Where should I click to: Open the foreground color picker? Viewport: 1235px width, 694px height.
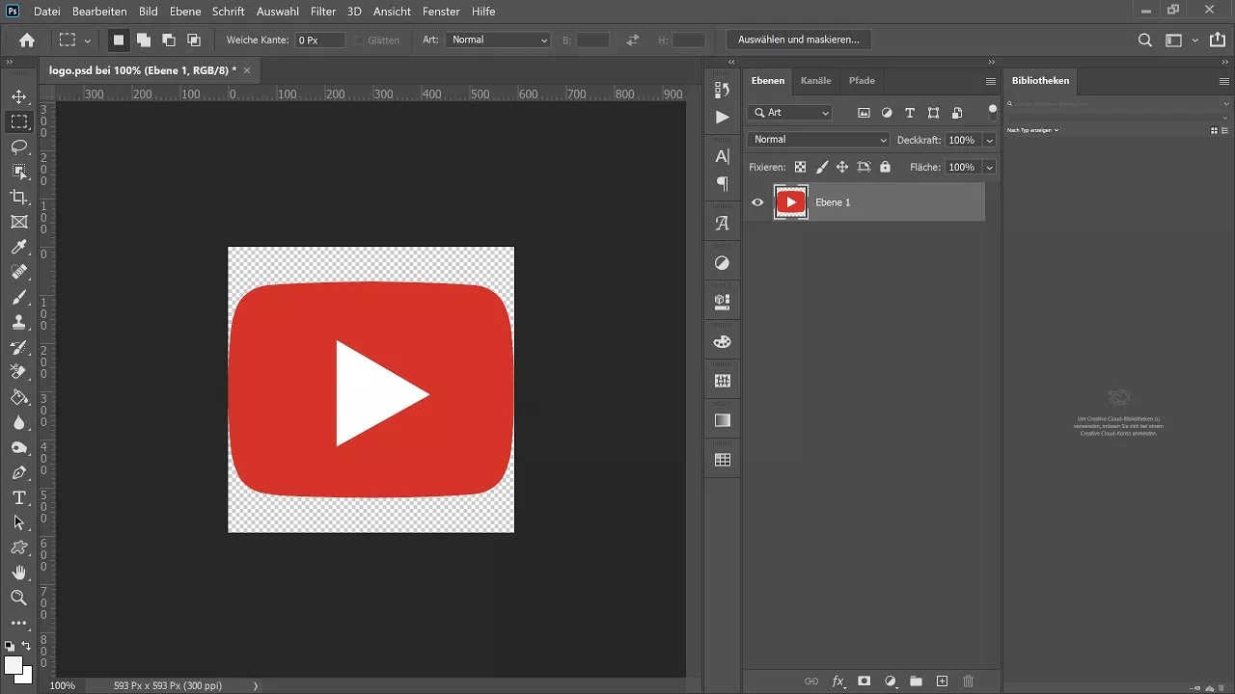point(14,665)
